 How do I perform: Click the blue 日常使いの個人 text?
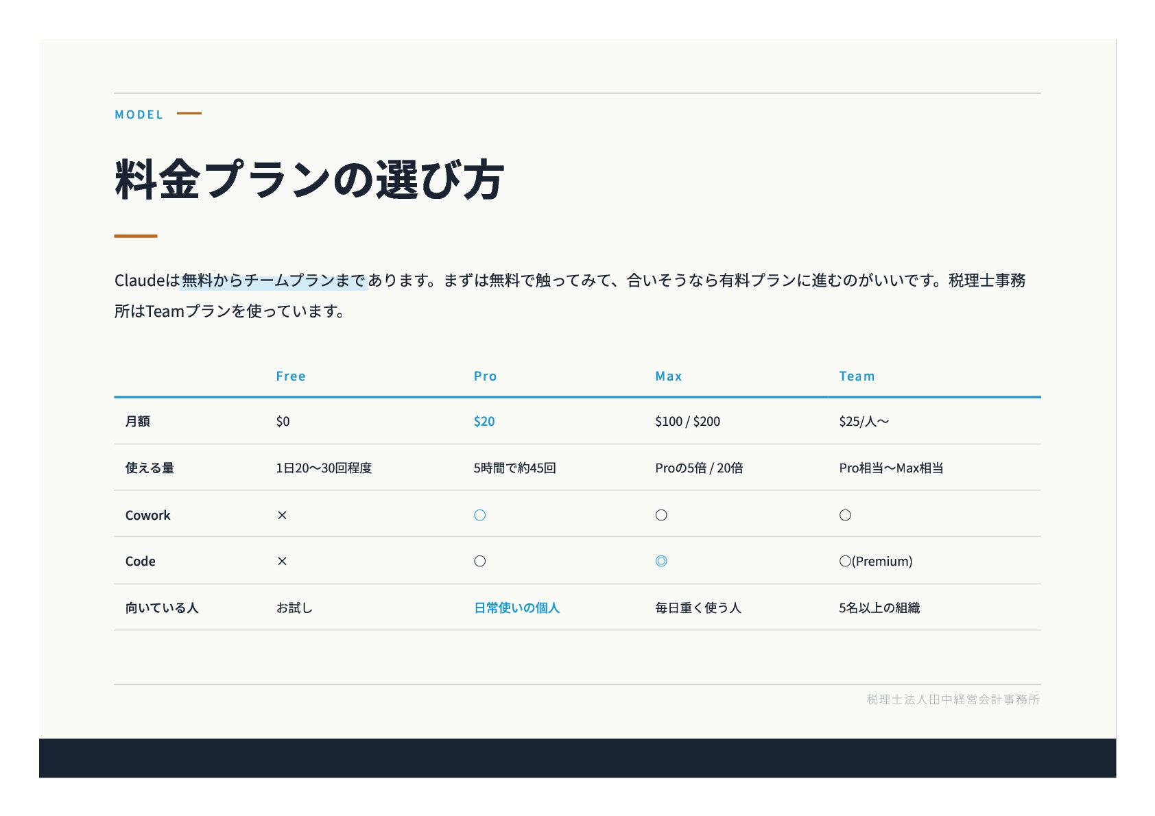click(517, 608)
